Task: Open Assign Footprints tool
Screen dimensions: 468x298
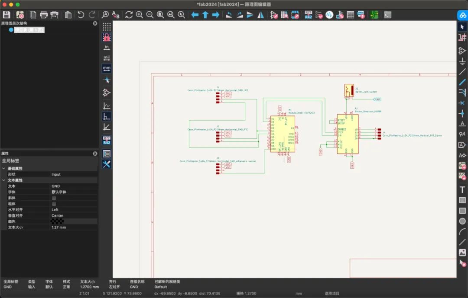Action: click(x=340, y=15)
